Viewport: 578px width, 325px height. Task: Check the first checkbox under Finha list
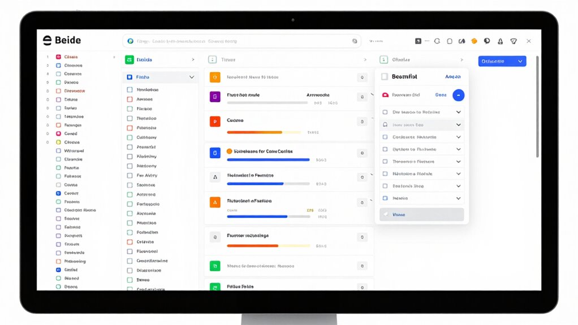tap(130, 89)
